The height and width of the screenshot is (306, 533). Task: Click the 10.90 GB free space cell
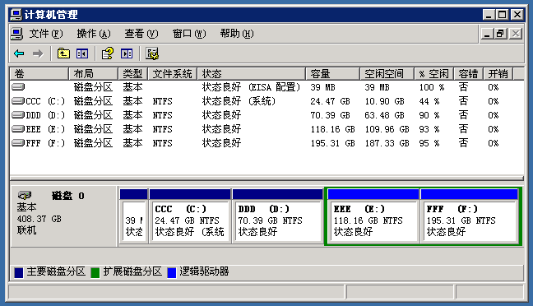(384, 101)
